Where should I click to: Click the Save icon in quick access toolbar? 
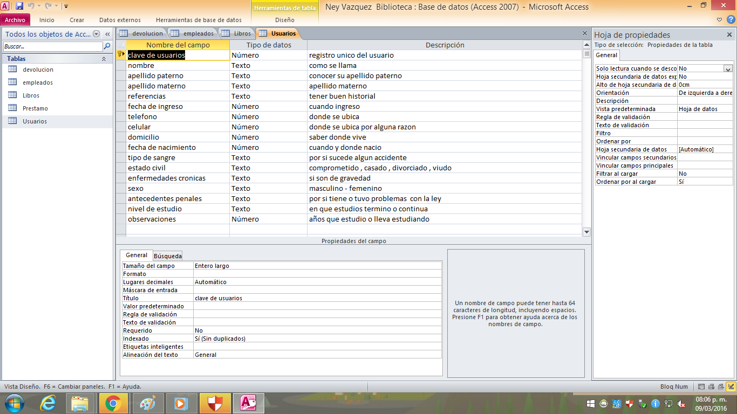click(19, 6)
